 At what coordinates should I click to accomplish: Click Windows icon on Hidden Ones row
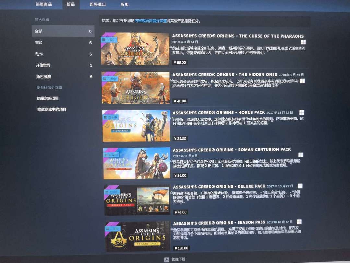(303, 81)
